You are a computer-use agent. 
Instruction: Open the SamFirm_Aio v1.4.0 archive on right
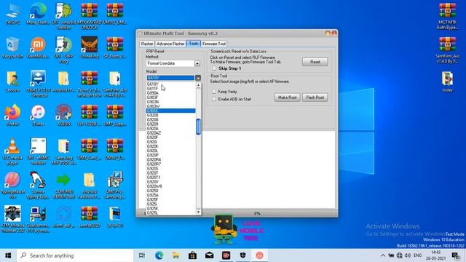coord(447,50)
